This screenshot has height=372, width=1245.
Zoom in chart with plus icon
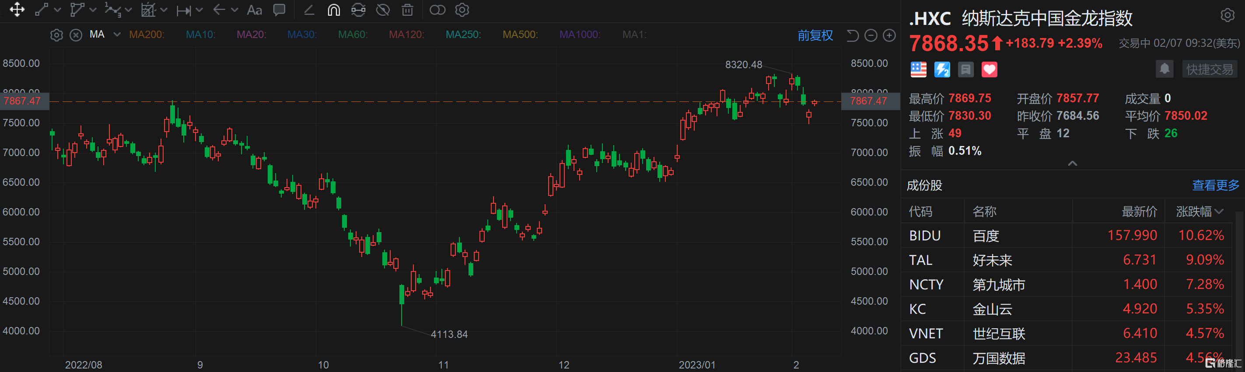[889, 35]
